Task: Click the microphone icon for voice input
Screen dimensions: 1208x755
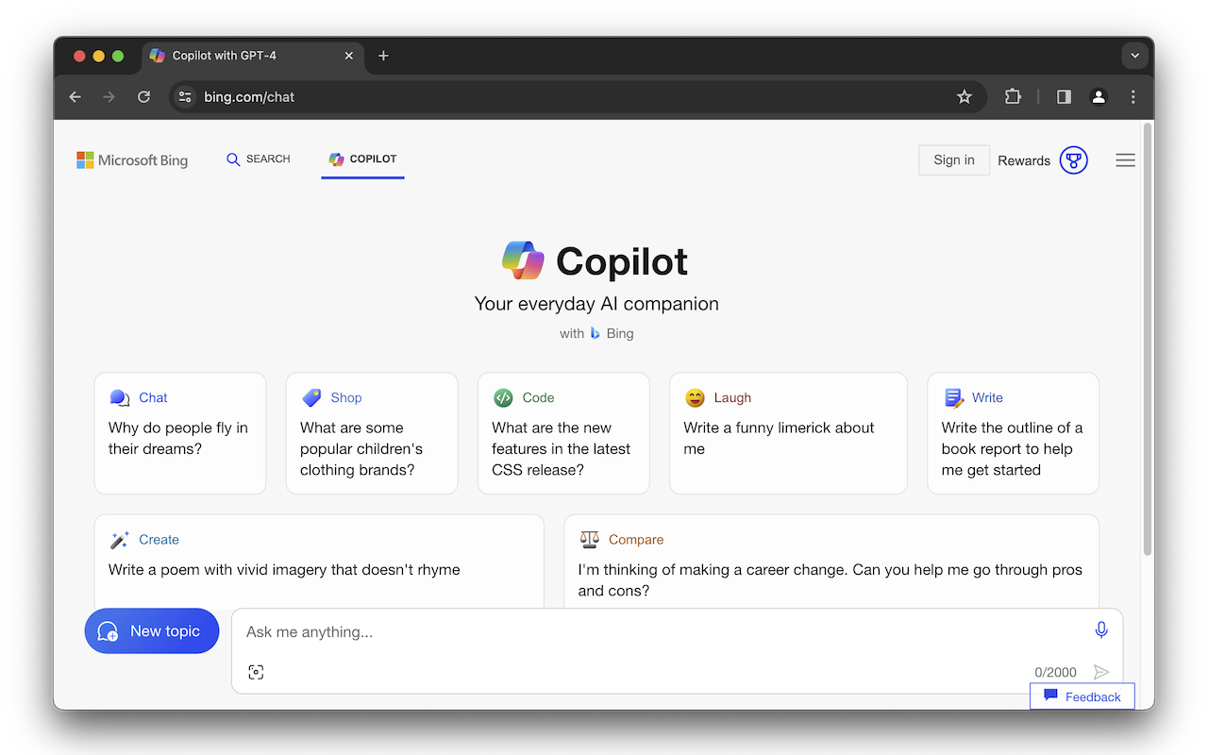Action: point(1100,629)
